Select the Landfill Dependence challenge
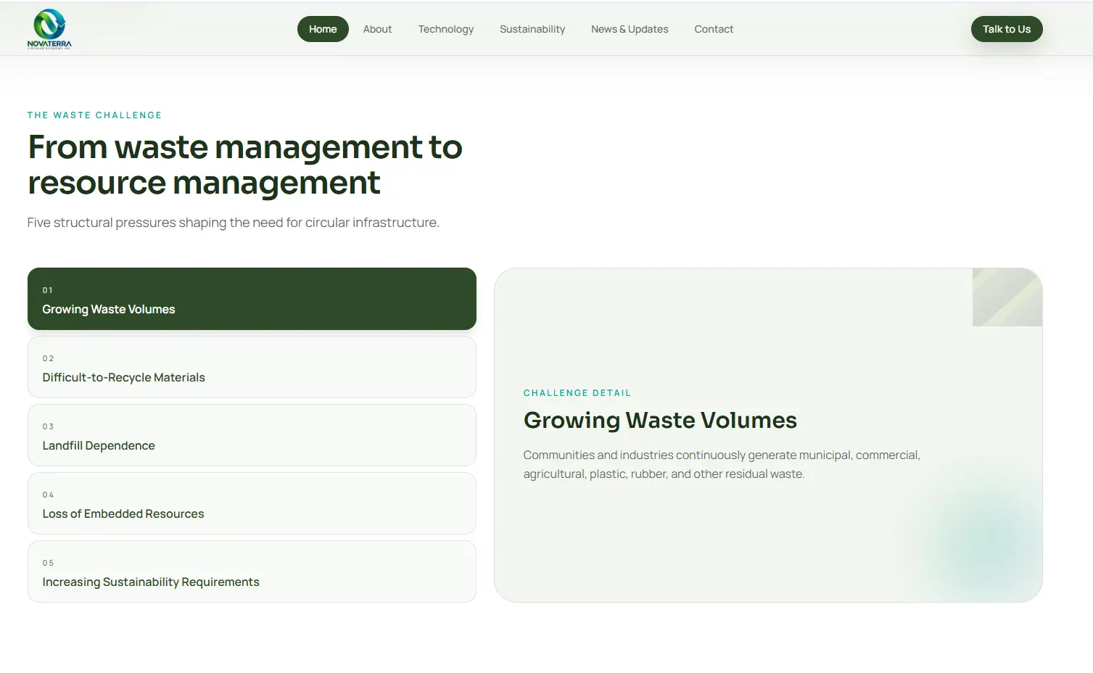Image resolution: width=1093 pixels, height=673 pixels. pyautogui.click(x=252, y=435)
